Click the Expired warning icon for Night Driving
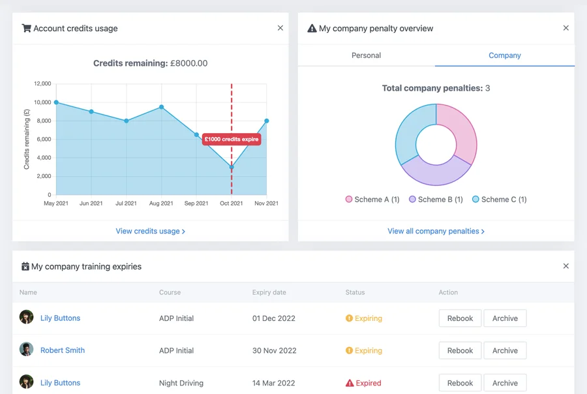The height and width of the screenshot is (394, 587). [350, 384]
